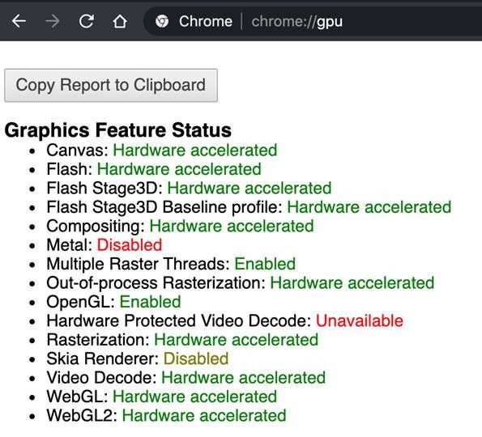Click the Chrome label in address bar
This screenshot has height=437, width=482.
pos(206,22)
